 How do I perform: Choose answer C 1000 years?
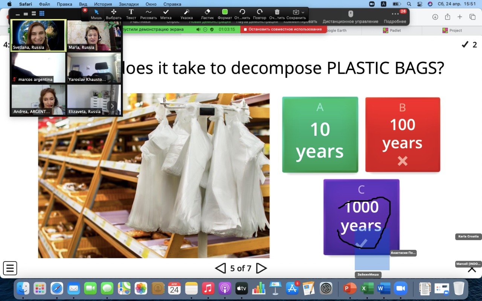click(x=361, y=217)
